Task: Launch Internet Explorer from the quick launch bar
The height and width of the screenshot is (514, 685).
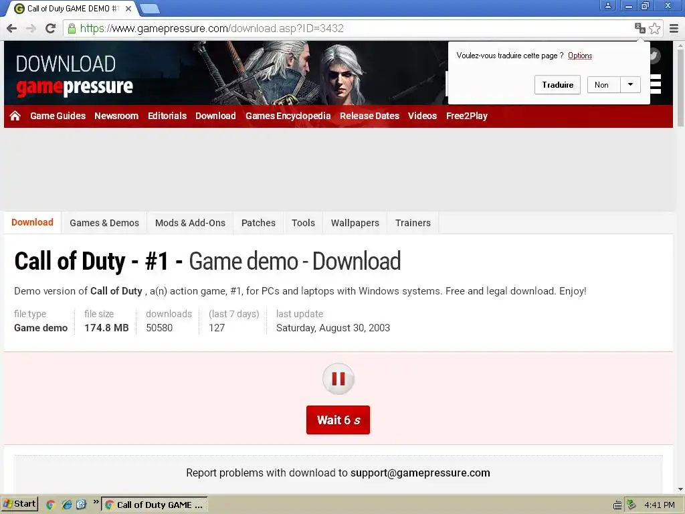Action: pyautogui.click(x=66, y=505)
